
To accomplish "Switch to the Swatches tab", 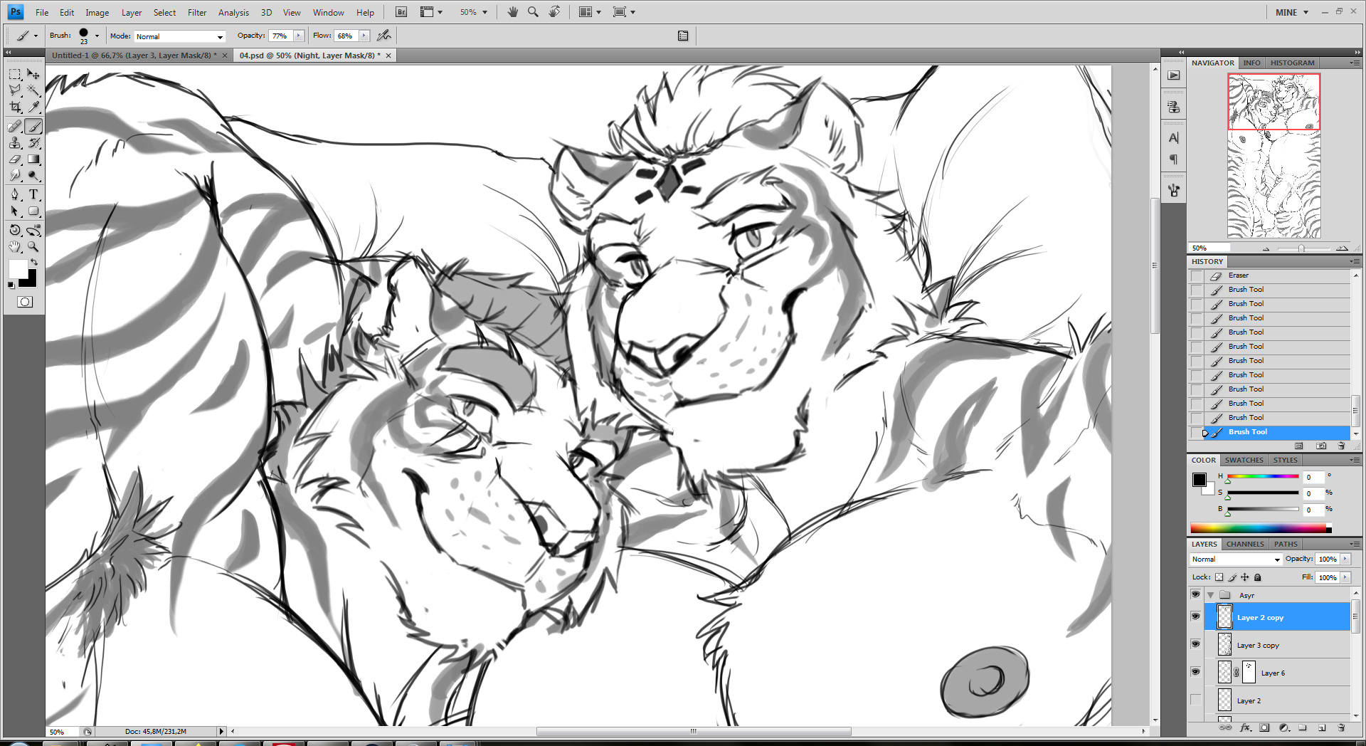I will 1244,460.
